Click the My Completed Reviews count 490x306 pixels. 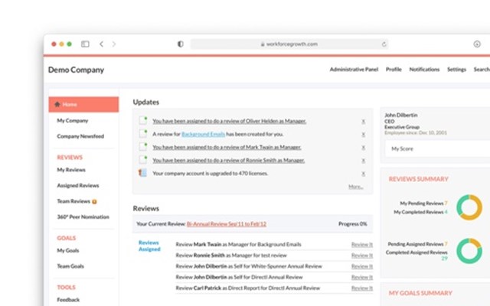tap(446, 212)
